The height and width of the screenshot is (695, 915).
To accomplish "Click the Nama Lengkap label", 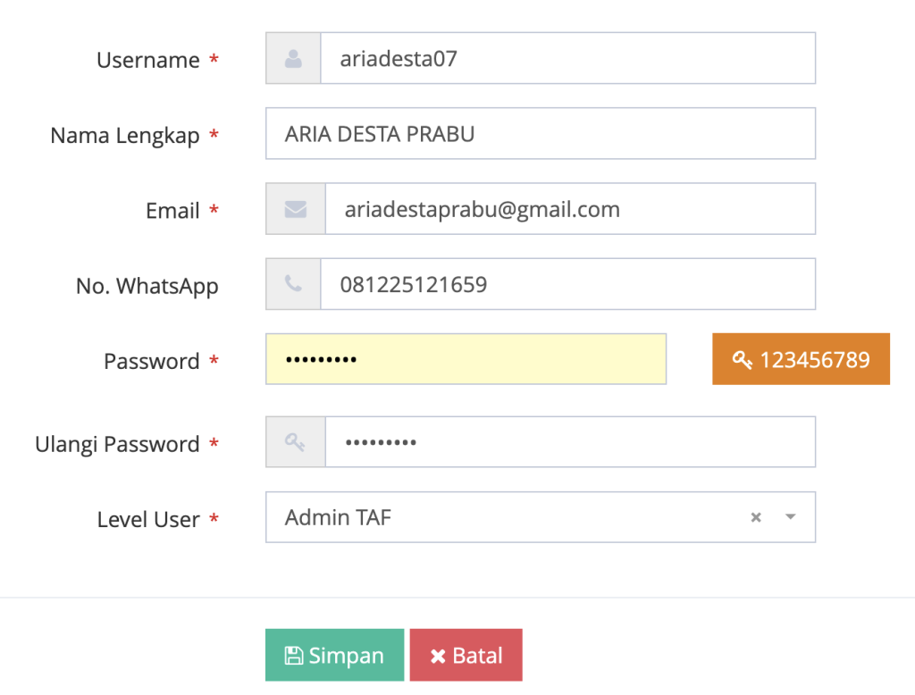I will click(125, 135).
